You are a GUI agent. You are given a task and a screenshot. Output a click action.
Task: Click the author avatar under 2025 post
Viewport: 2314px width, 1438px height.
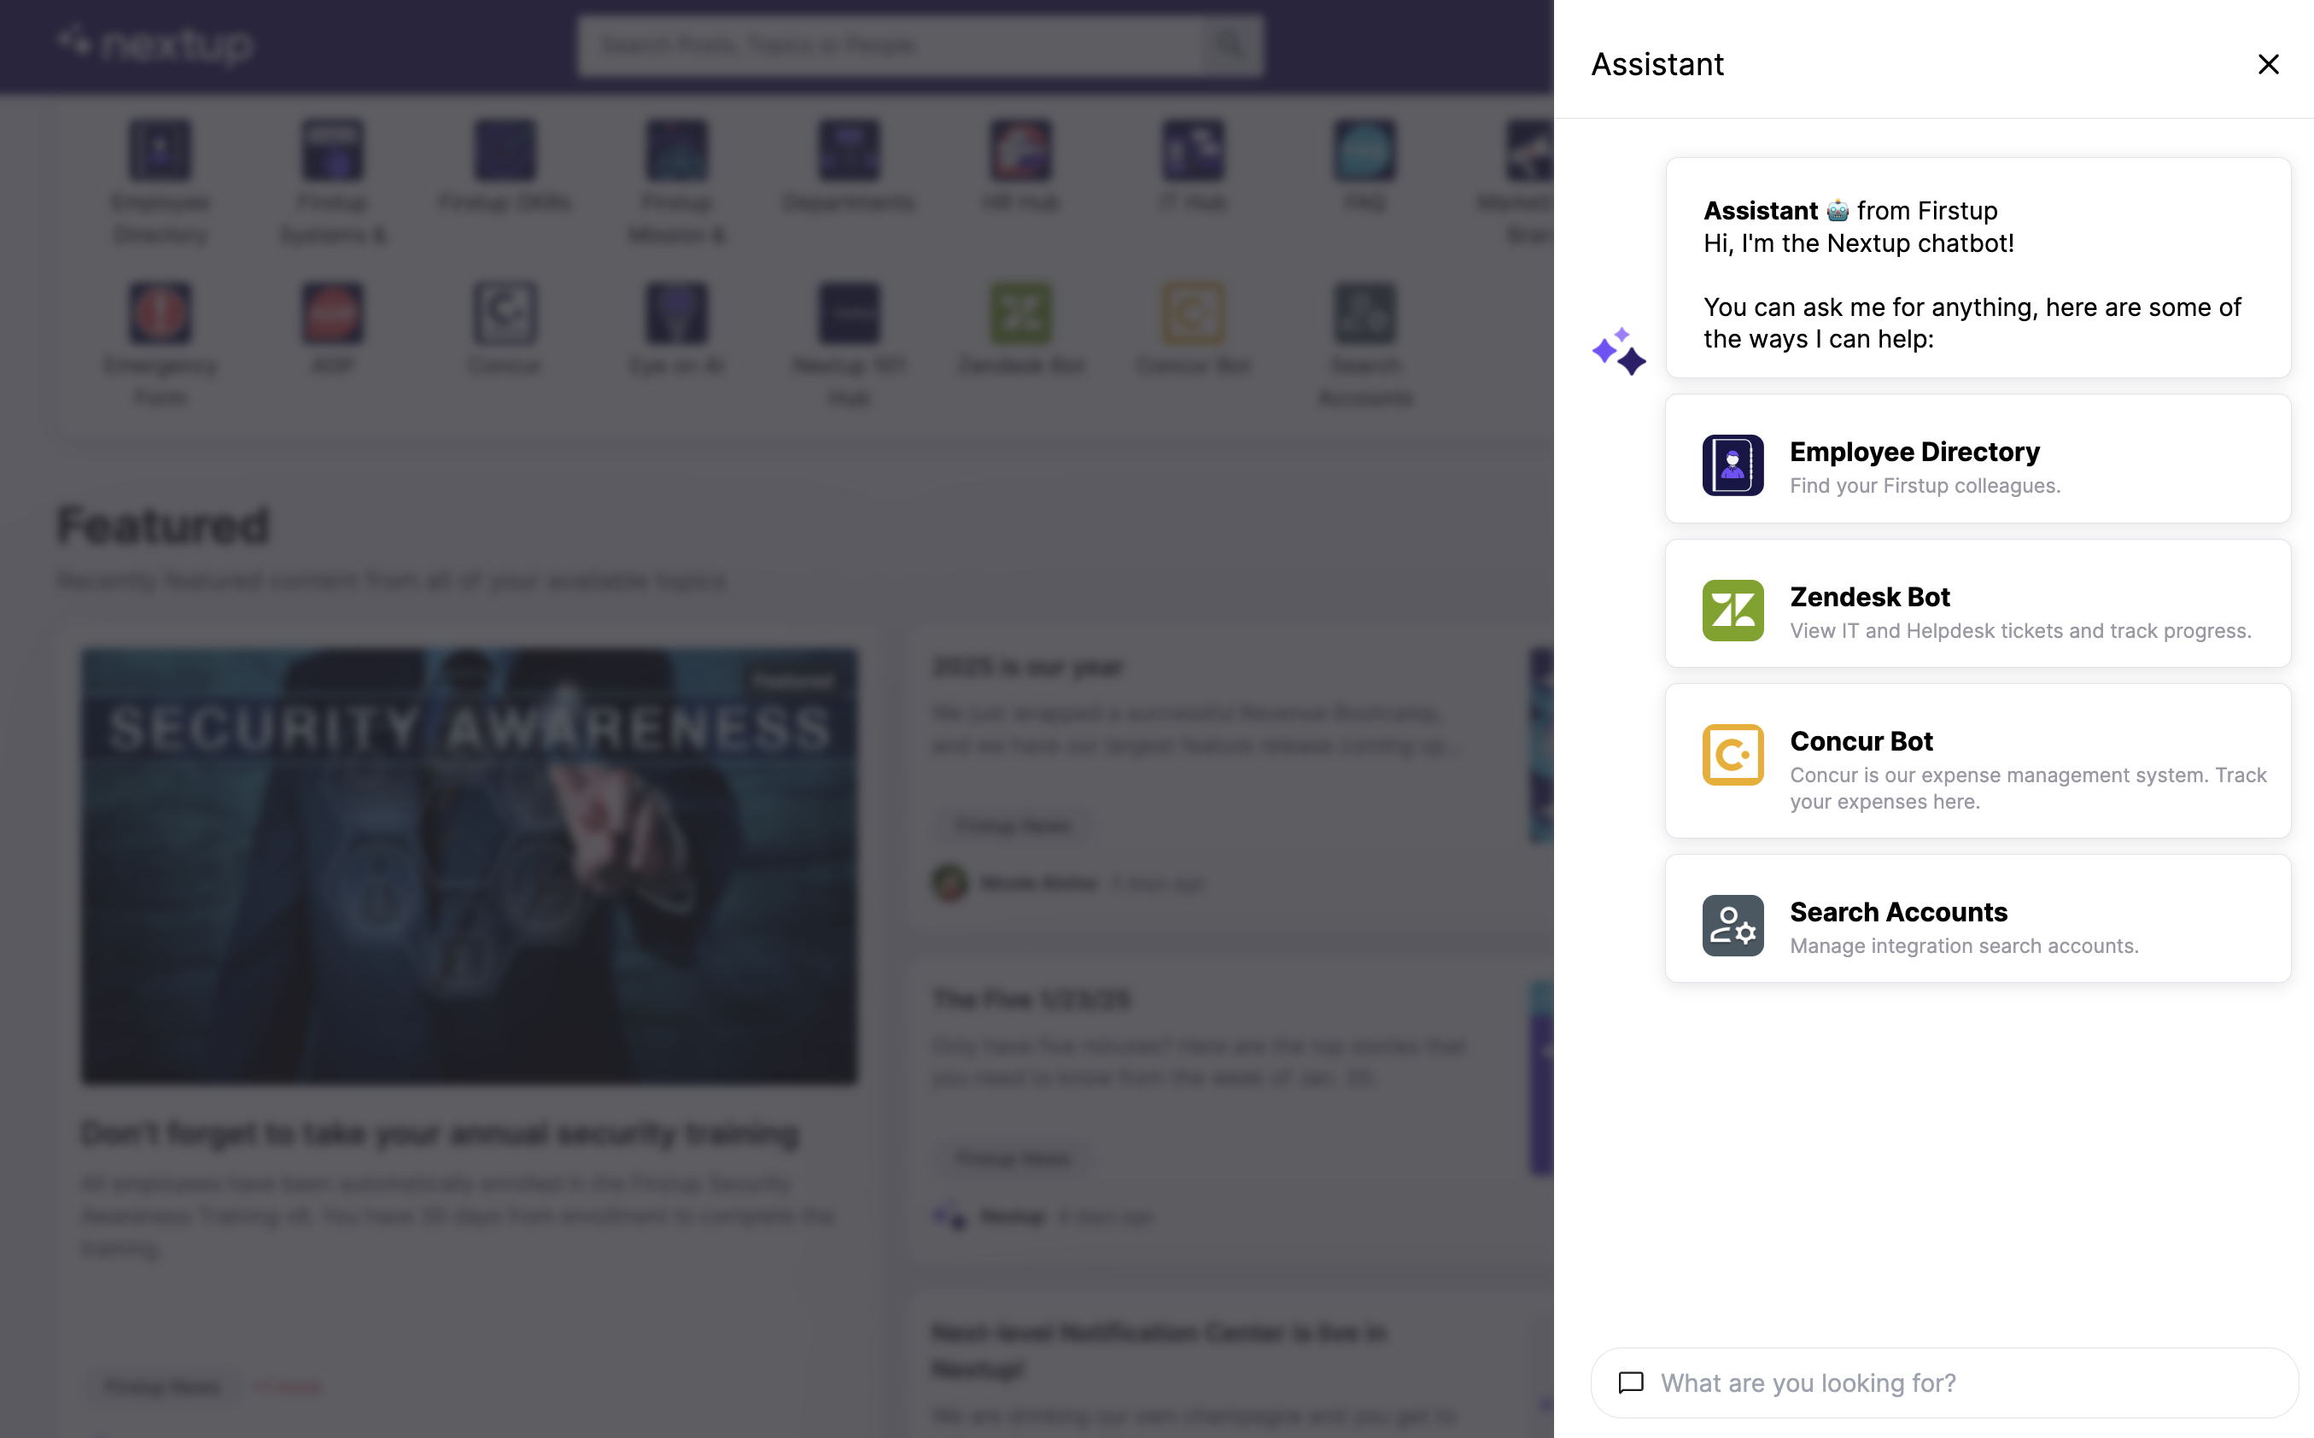[949, 883]
